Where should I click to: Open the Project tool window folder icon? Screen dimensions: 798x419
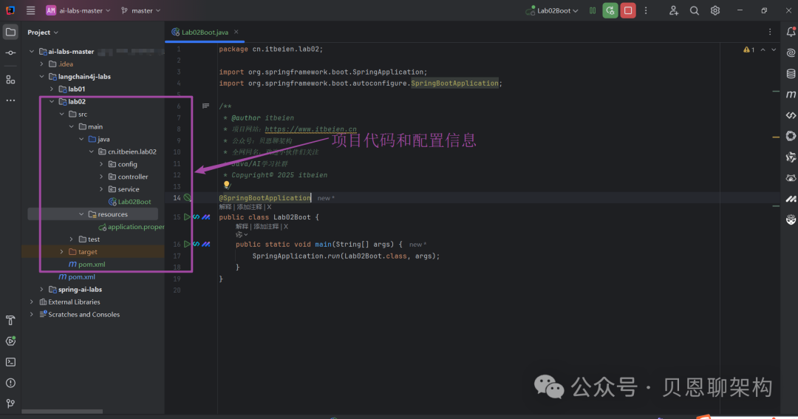[x=10, y=32]
